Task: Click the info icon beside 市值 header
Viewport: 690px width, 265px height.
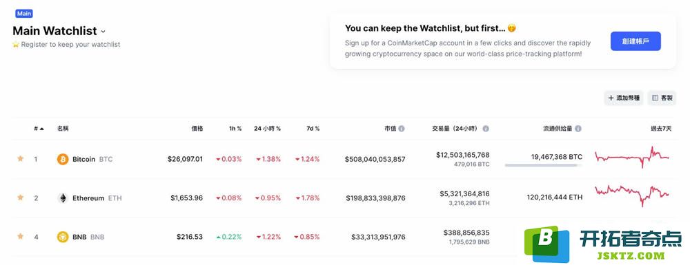Action: pyautogui.click(x=402, y=129)
